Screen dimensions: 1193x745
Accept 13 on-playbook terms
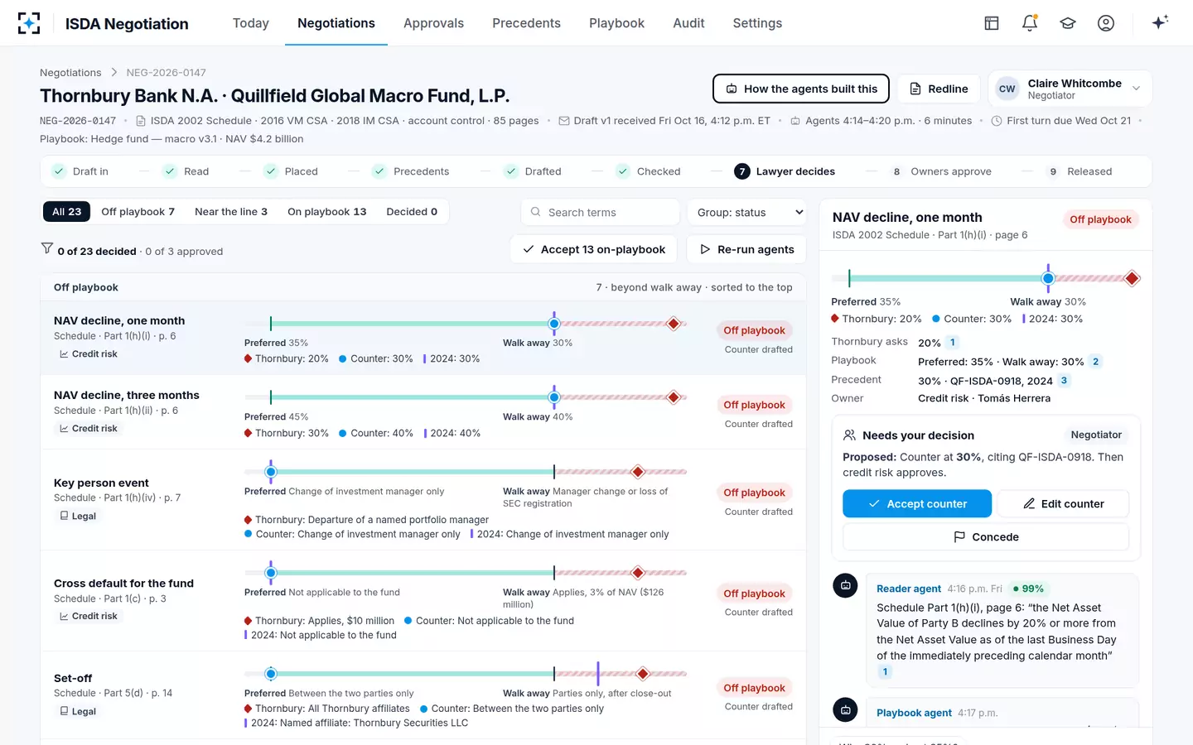click(594, 249)
